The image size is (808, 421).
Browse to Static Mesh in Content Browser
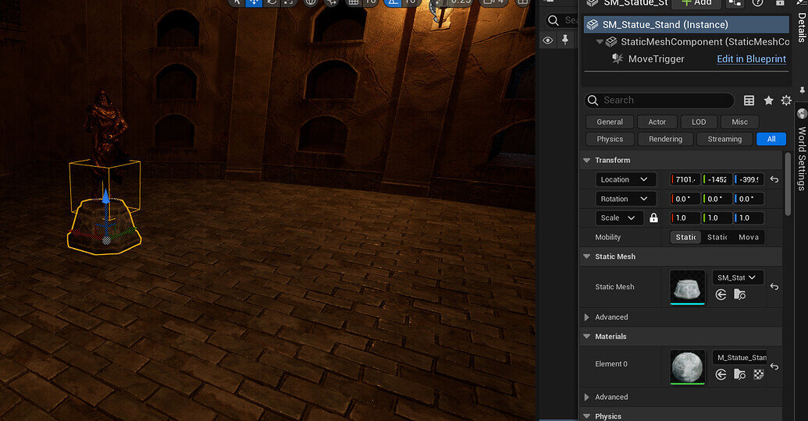tap(739, 295)
